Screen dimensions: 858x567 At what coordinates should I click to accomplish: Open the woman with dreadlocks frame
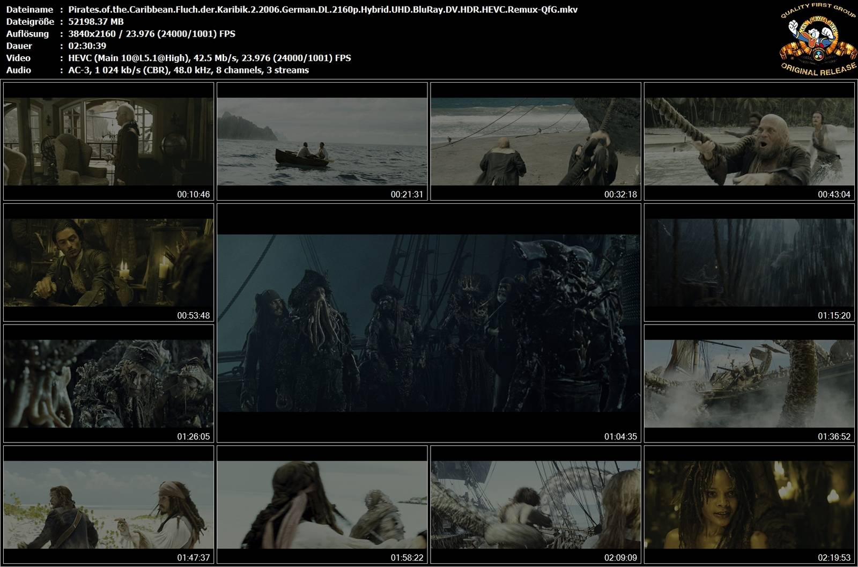(x=749, y=504)
